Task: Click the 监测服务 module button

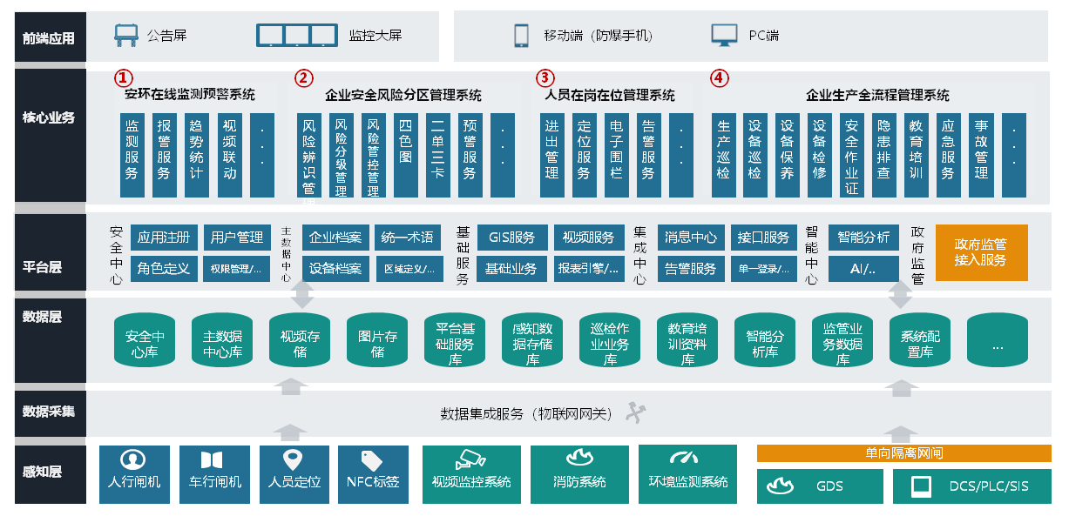Action: coord(132,154)
